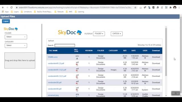Sort by DATE column header

coord(134,50)
